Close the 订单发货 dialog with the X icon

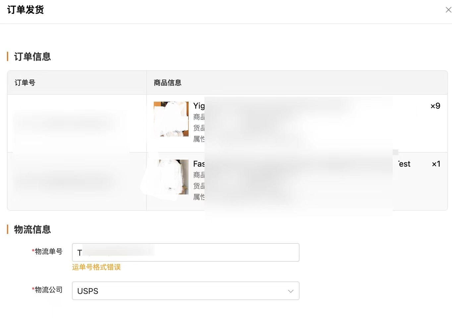[x=448, y=10]
